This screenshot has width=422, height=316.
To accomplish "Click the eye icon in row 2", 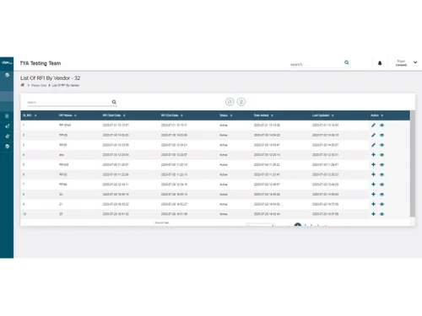I will tap(381, 135).
